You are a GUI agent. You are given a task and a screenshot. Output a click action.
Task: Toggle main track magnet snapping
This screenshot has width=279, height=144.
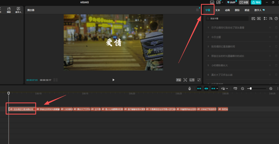[x=199, y=89]
